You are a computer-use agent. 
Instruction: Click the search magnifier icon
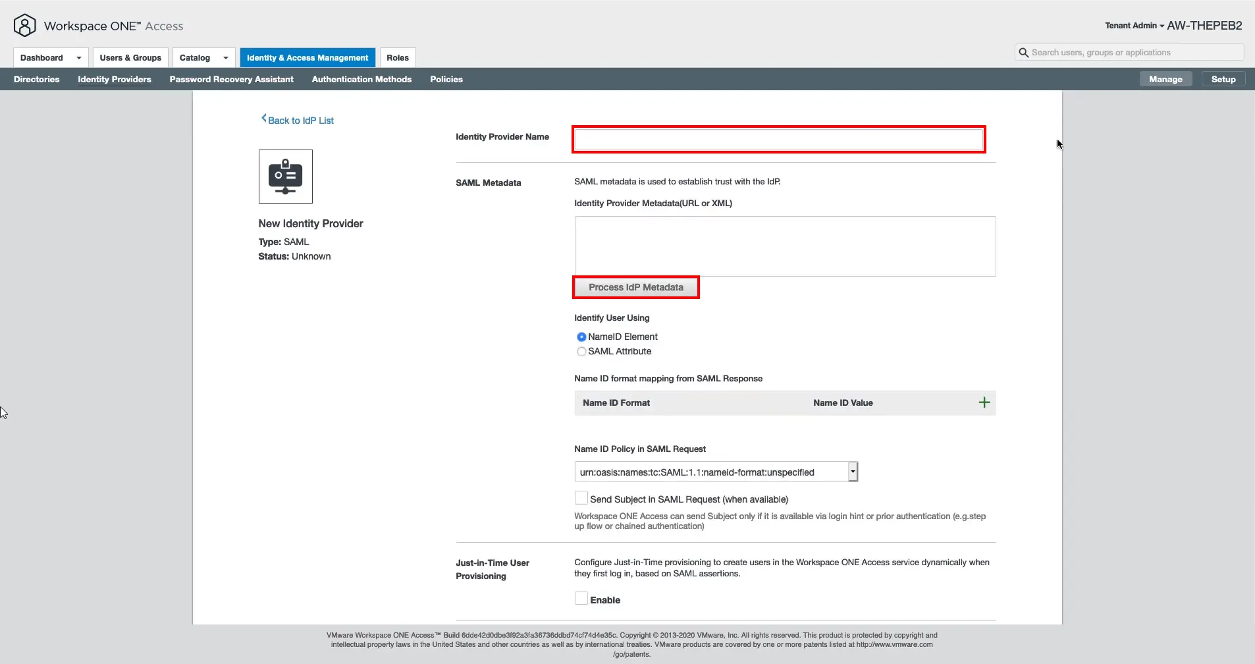(x=1023, y=53)
